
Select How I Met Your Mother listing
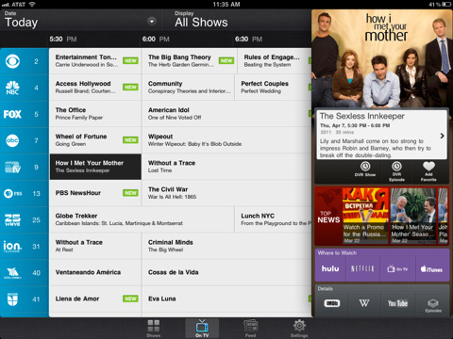(95, 167)
